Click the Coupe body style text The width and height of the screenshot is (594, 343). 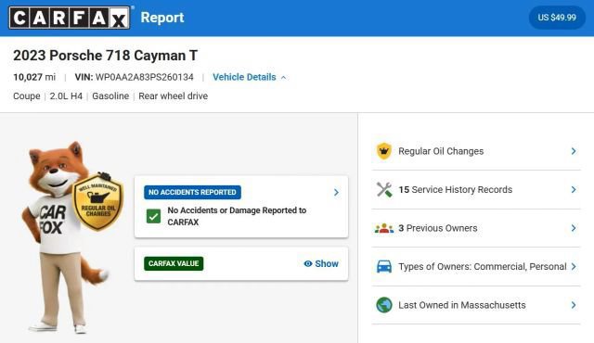point(27,96)
